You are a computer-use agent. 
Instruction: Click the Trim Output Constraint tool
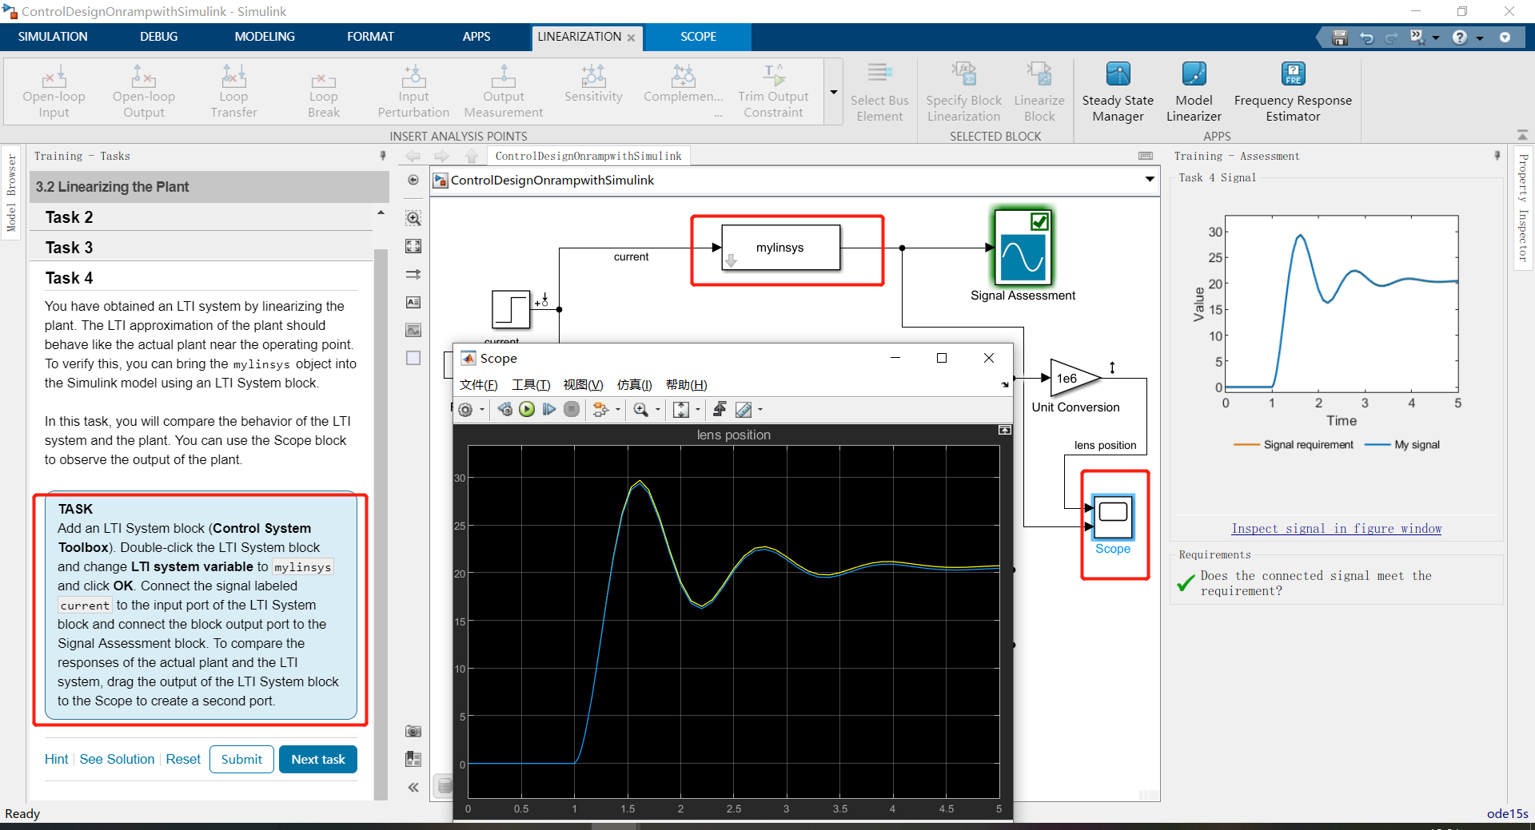pos(772,90)
